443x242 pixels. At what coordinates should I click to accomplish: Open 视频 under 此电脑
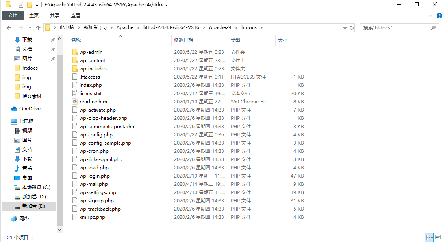27,131
